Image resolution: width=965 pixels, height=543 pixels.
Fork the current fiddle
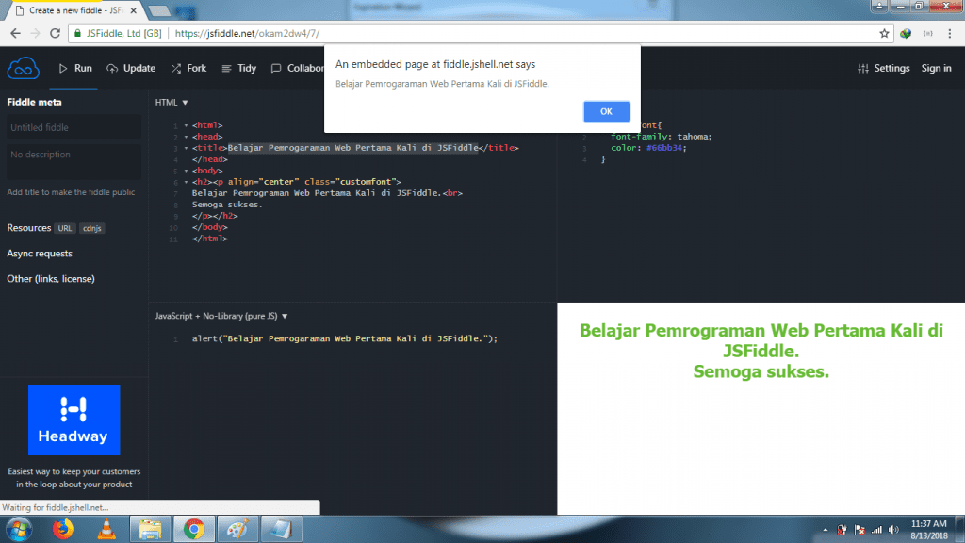[x=188, y=68]
